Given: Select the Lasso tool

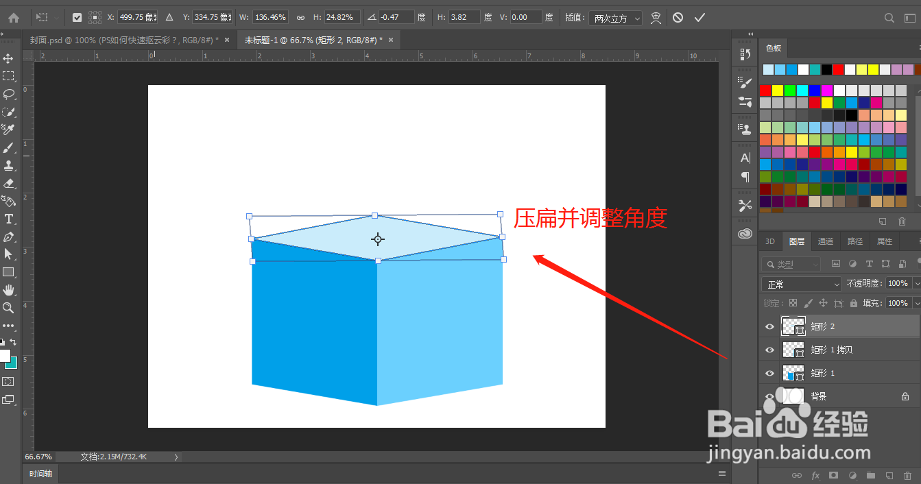Looking at the screenshot, I should (9, 94).
